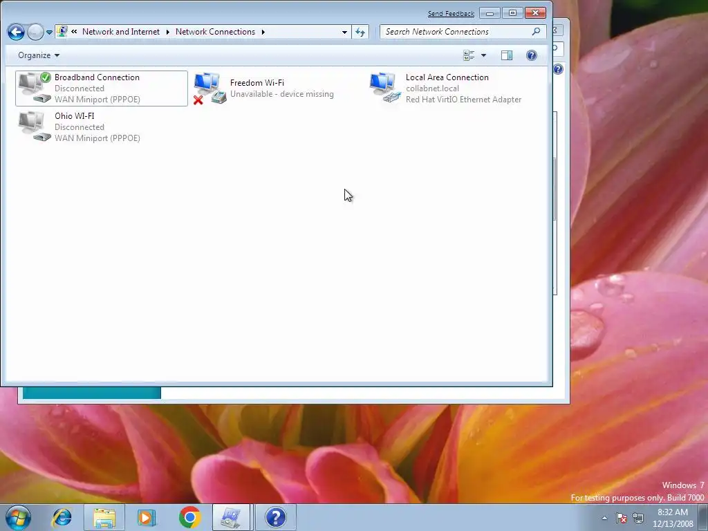This screenshot has width=708, height=531.
Task: Open Network and Internet breadcrumb
Action: pos(120,32)
